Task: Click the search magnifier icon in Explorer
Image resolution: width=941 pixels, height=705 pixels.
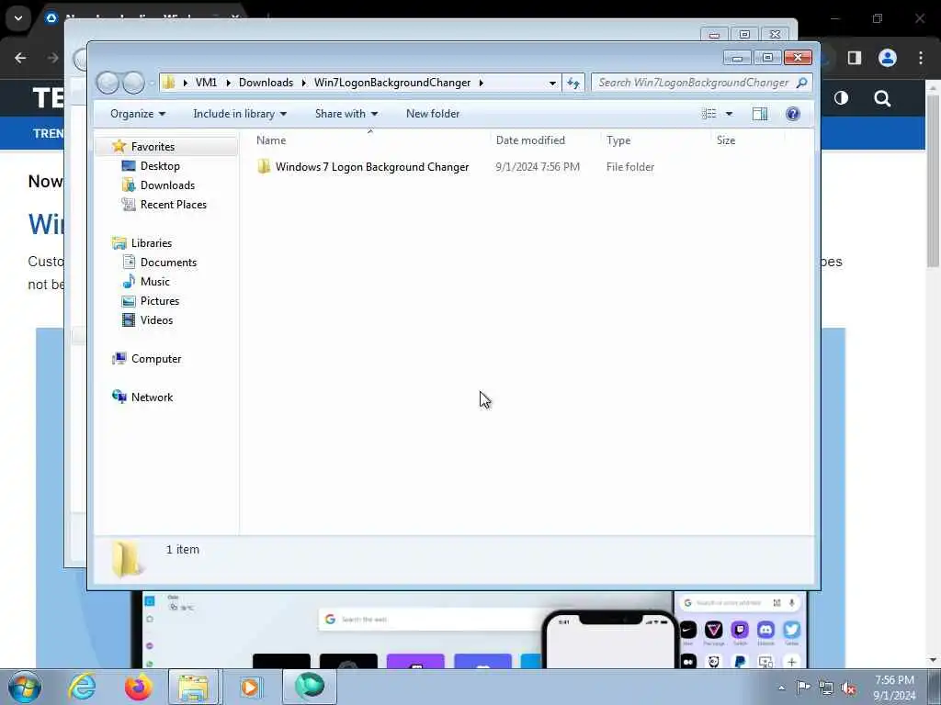Action: pos(801,83)
